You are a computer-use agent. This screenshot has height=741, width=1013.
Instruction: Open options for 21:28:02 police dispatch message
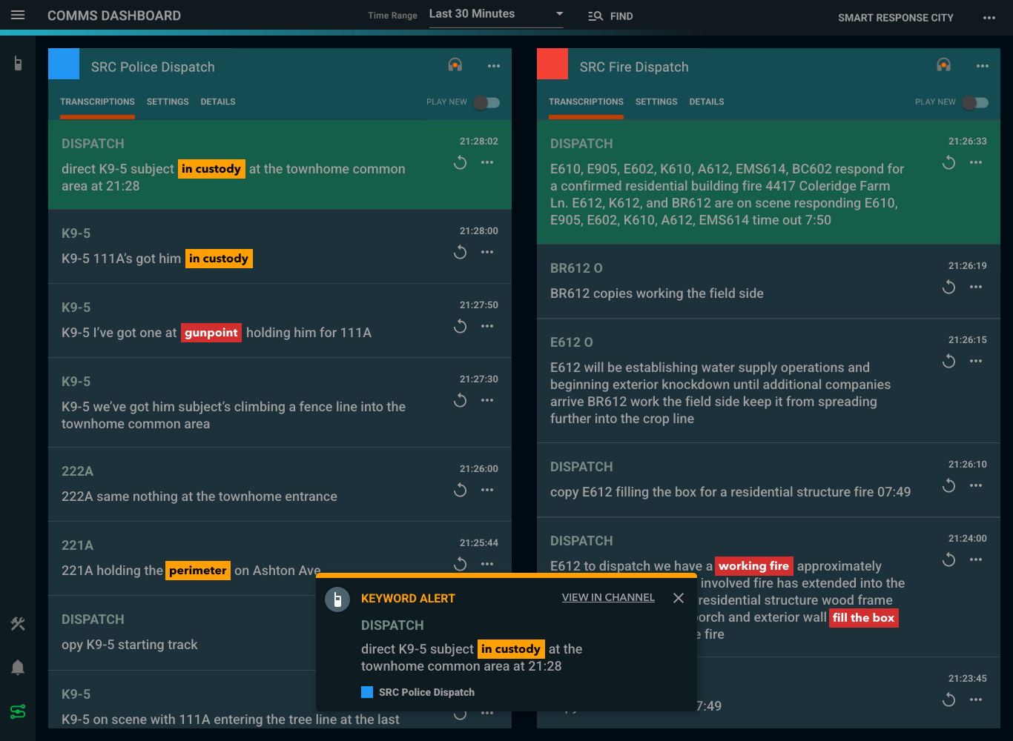pos(487,162)
